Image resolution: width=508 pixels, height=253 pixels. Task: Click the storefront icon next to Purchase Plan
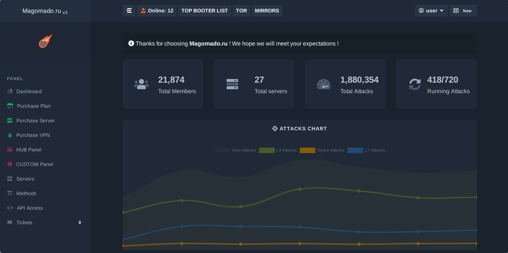10,106
